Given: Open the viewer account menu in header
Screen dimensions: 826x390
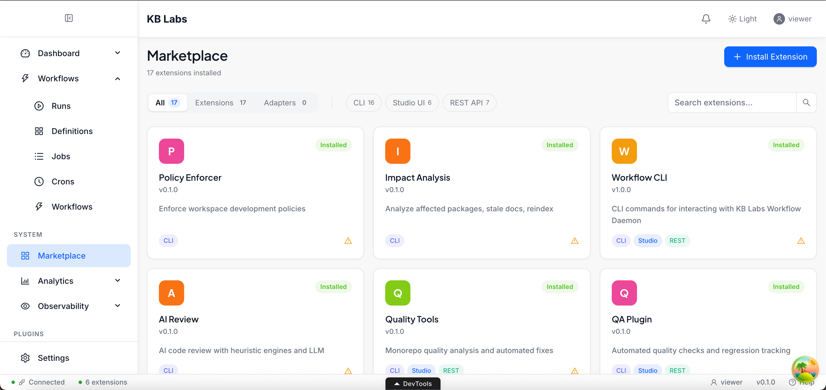Looking at the screenshot, I should click(792, 19).
